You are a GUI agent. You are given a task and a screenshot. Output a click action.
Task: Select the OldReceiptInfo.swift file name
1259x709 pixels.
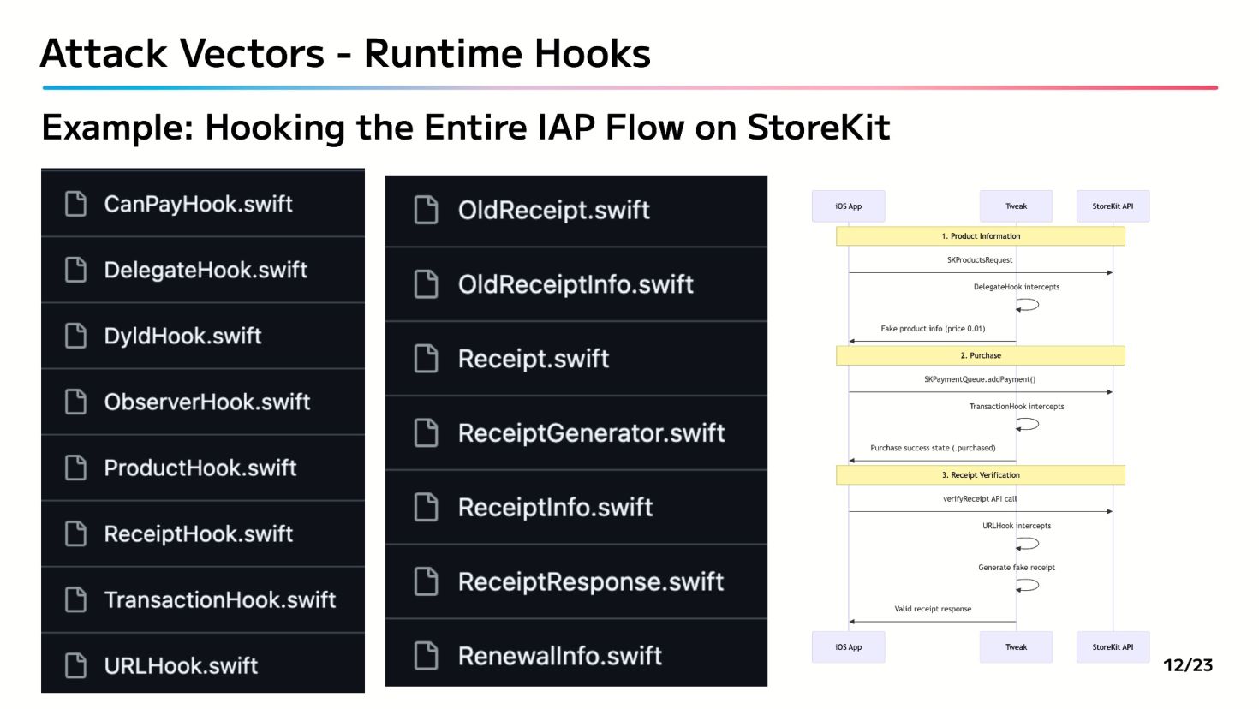click(576, 284)
